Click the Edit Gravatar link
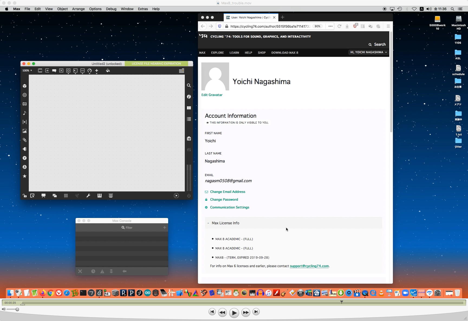This screenshot has height=321, width=468. 212,95
